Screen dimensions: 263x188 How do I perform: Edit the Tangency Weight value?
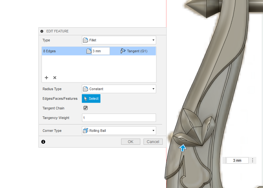[119, 118]
